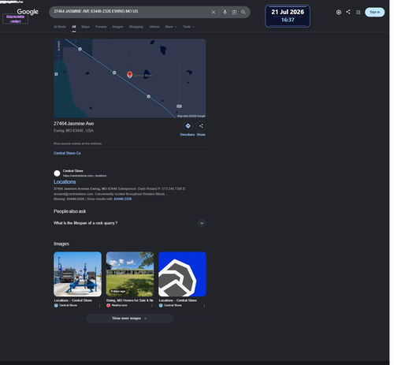
Task: Open the map preview thumbnail
Action: 129,78
